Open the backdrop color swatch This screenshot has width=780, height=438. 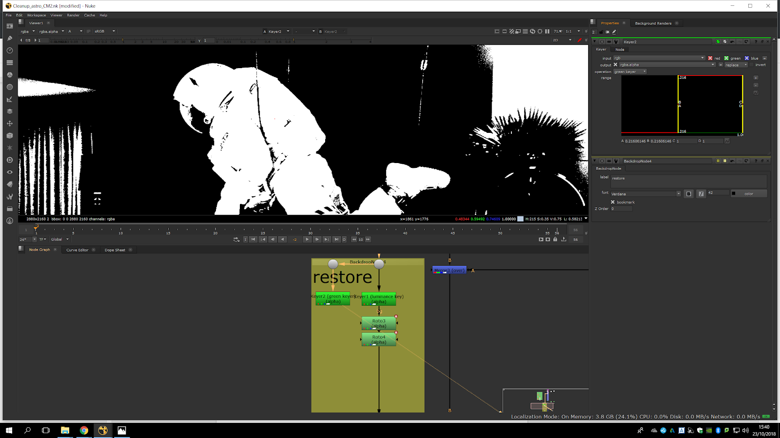tap(748, 194)
